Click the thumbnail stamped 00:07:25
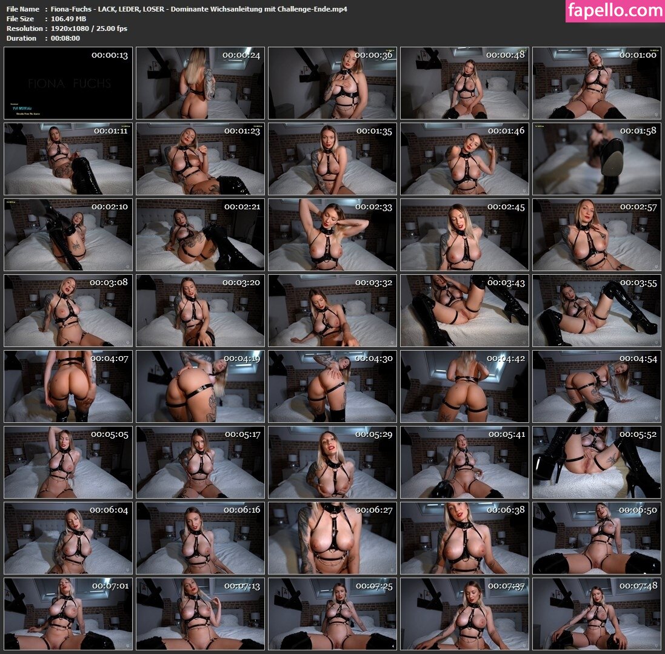The image size is (665, 654). click(x=332, y=613)
